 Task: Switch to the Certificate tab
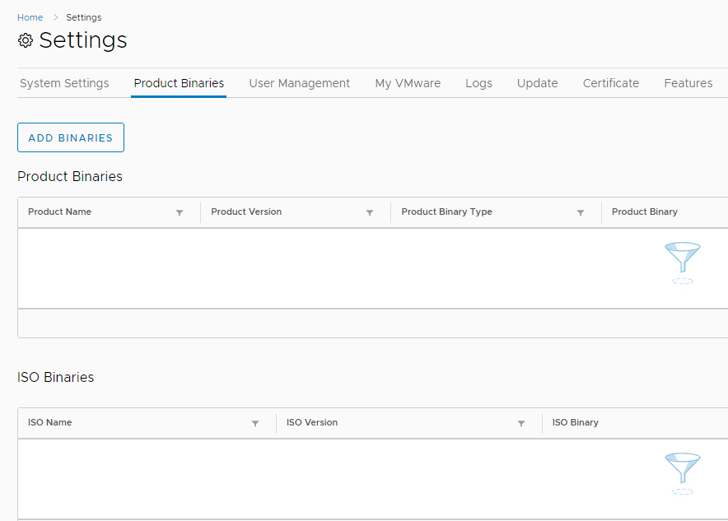pyautogui.click(x=611, y=83)
